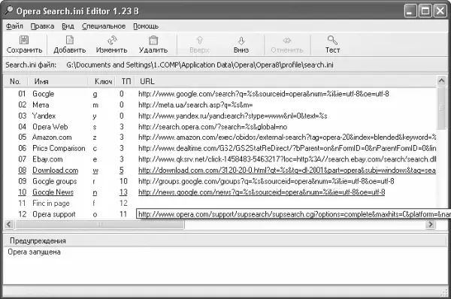This screenshot has height=299, width=451.
Task: Select the Мета search engine row
Action: (219, 104)
